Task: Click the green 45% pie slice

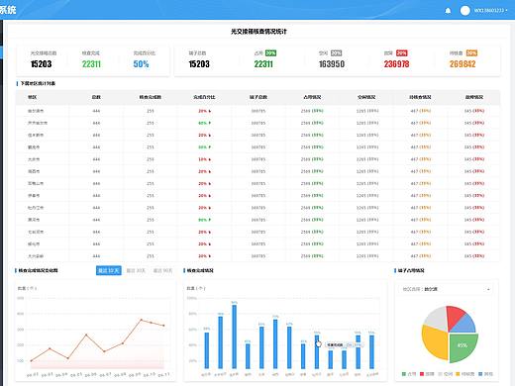Action: click(x=463, y=346)
